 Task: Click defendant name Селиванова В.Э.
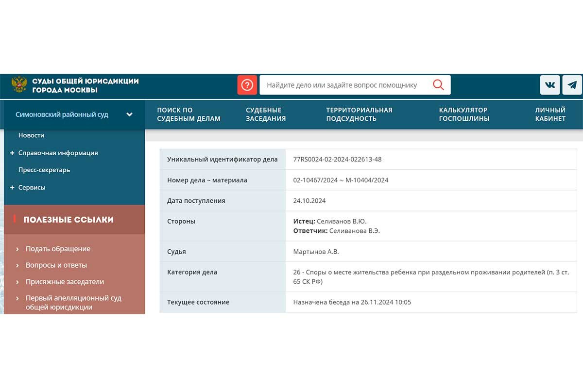354,231
